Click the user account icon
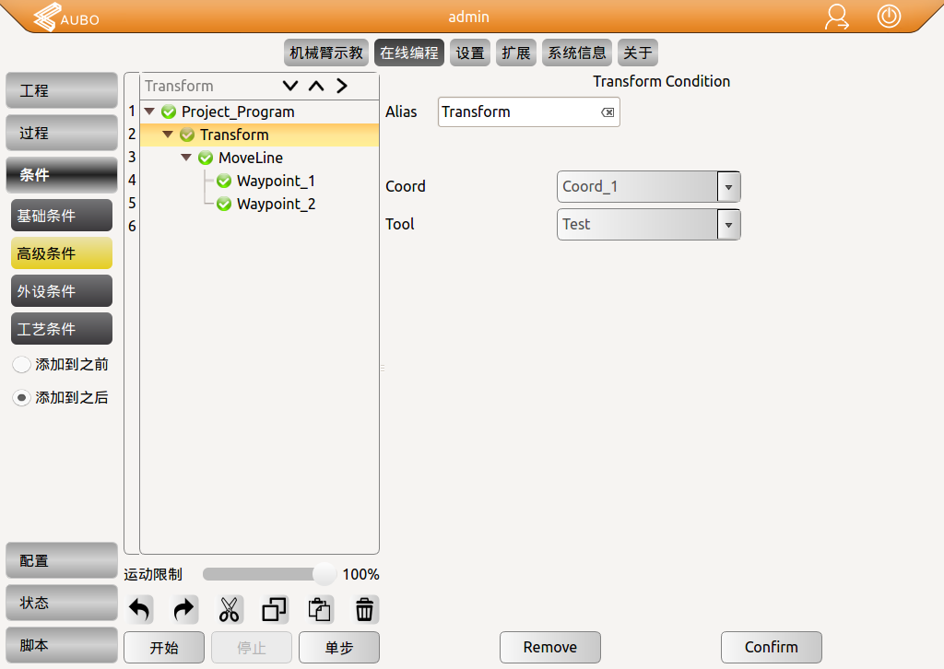Viewport: 944px width, 669px height. [x=837, y=17]
